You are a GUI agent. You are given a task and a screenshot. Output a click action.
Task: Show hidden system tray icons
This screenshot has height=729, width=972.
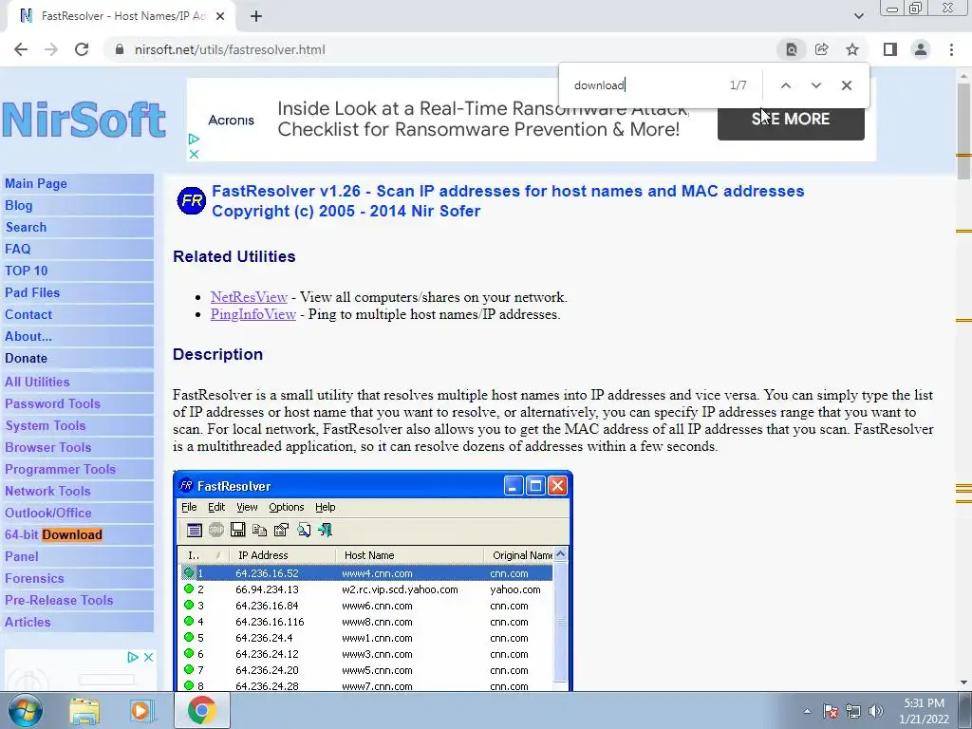tap(807, 711)
